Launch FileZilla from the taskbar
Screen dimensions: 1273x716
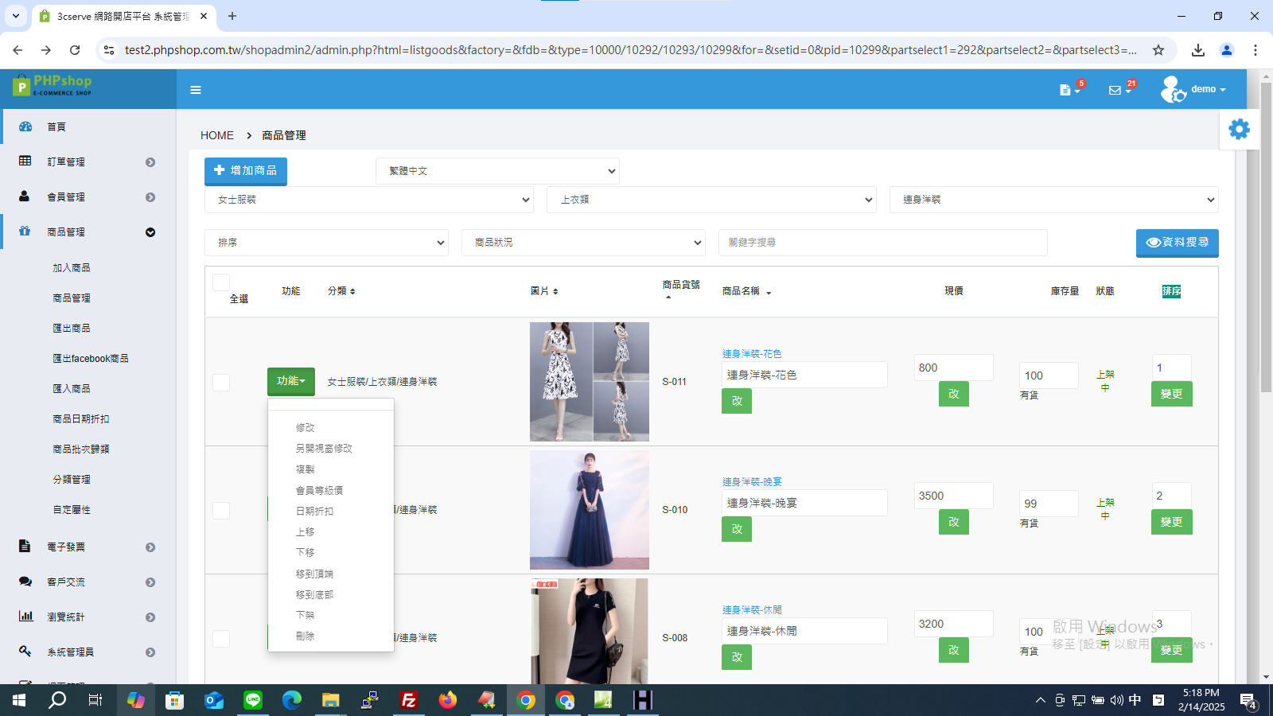pos(409,700)
